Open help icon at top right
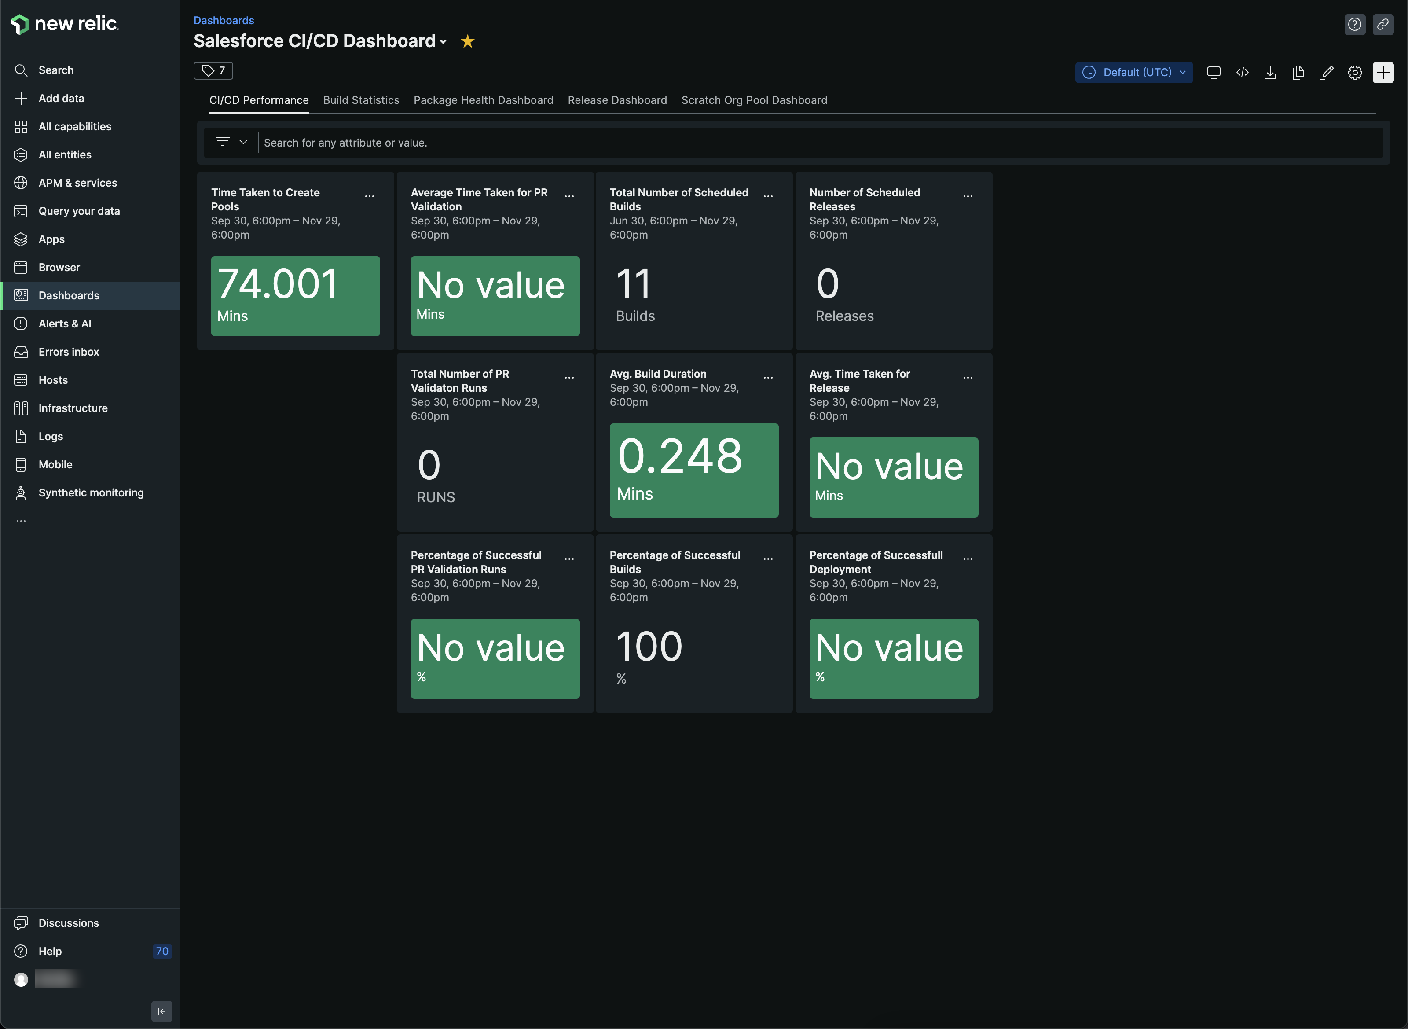This screenshot has height=1029, width=1408. (1354, 24)
